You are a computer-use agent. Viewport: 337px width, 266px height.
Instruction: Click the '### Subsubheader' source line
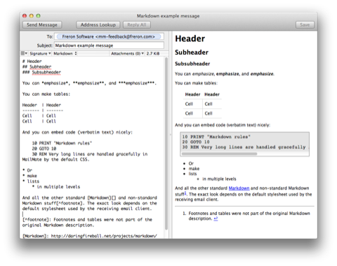41,72
